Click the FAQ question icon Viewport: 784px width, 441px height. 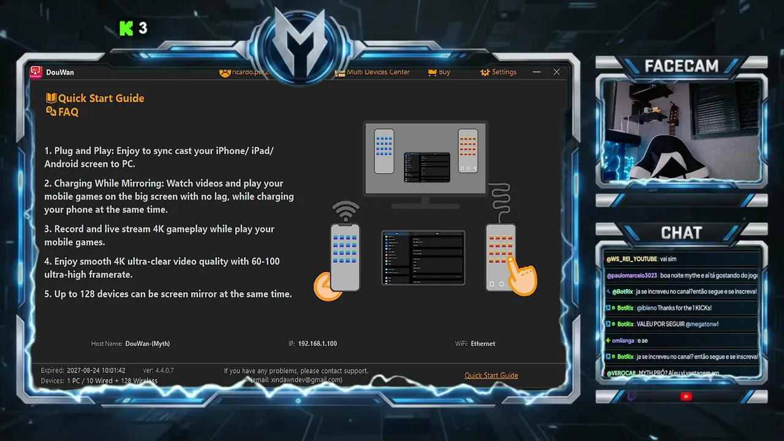coord(51,111)
